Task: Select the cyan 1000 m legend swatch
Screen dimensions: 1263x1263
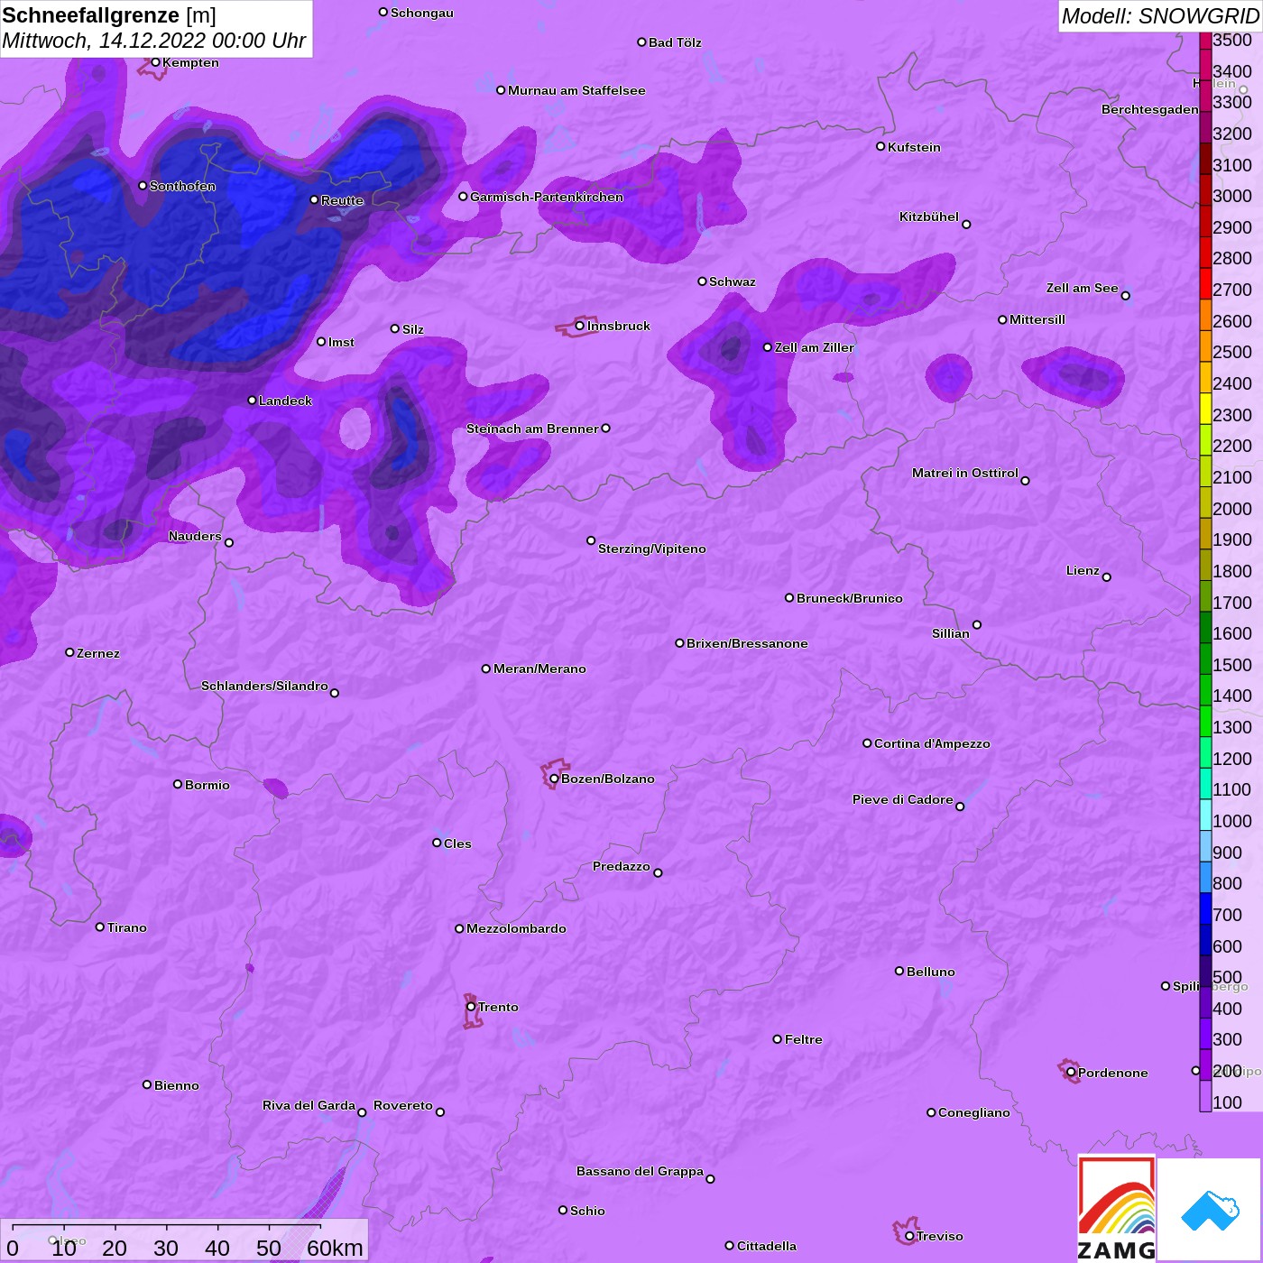Action: [1205, 814]
